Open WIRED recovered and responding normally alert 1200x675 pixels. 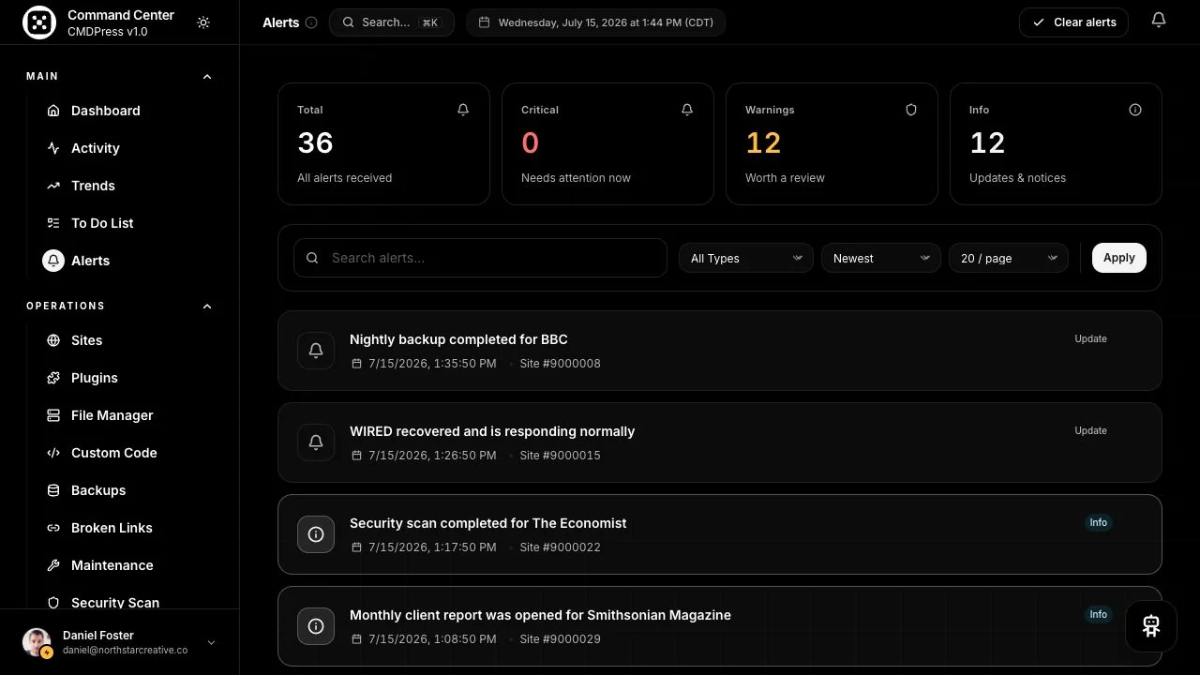pyautogui.click(x=720, y=442)
